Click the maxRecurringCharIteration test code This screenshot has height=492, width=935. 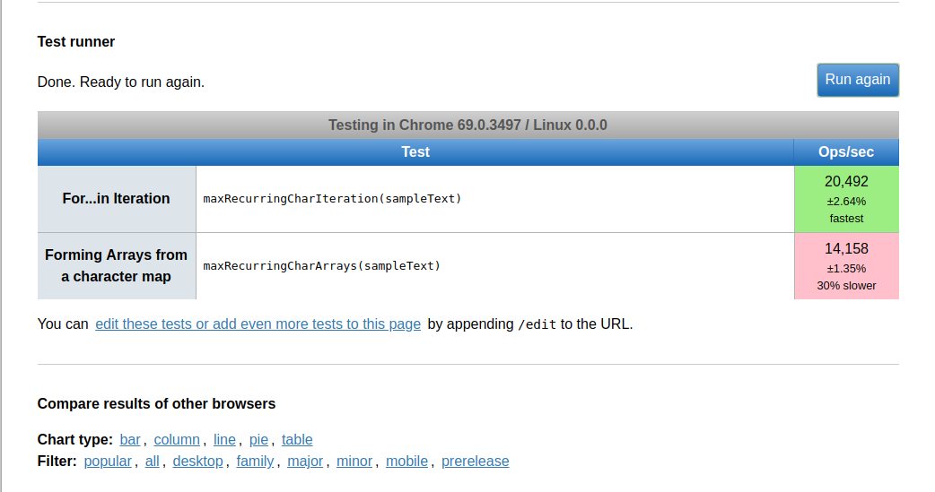click(x=332, y=199)
